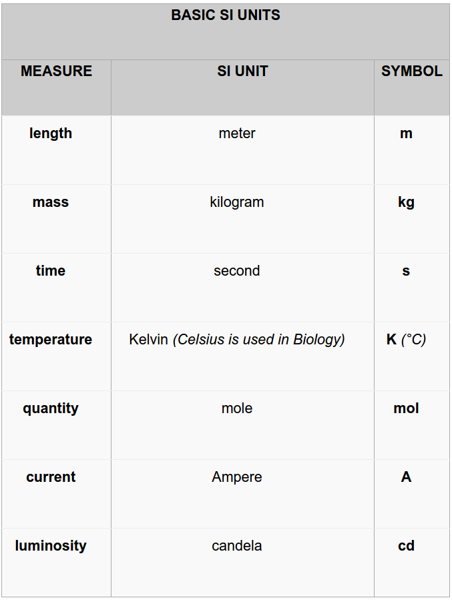
Task: Click the kg symbol cell
Action: [406, 202]
